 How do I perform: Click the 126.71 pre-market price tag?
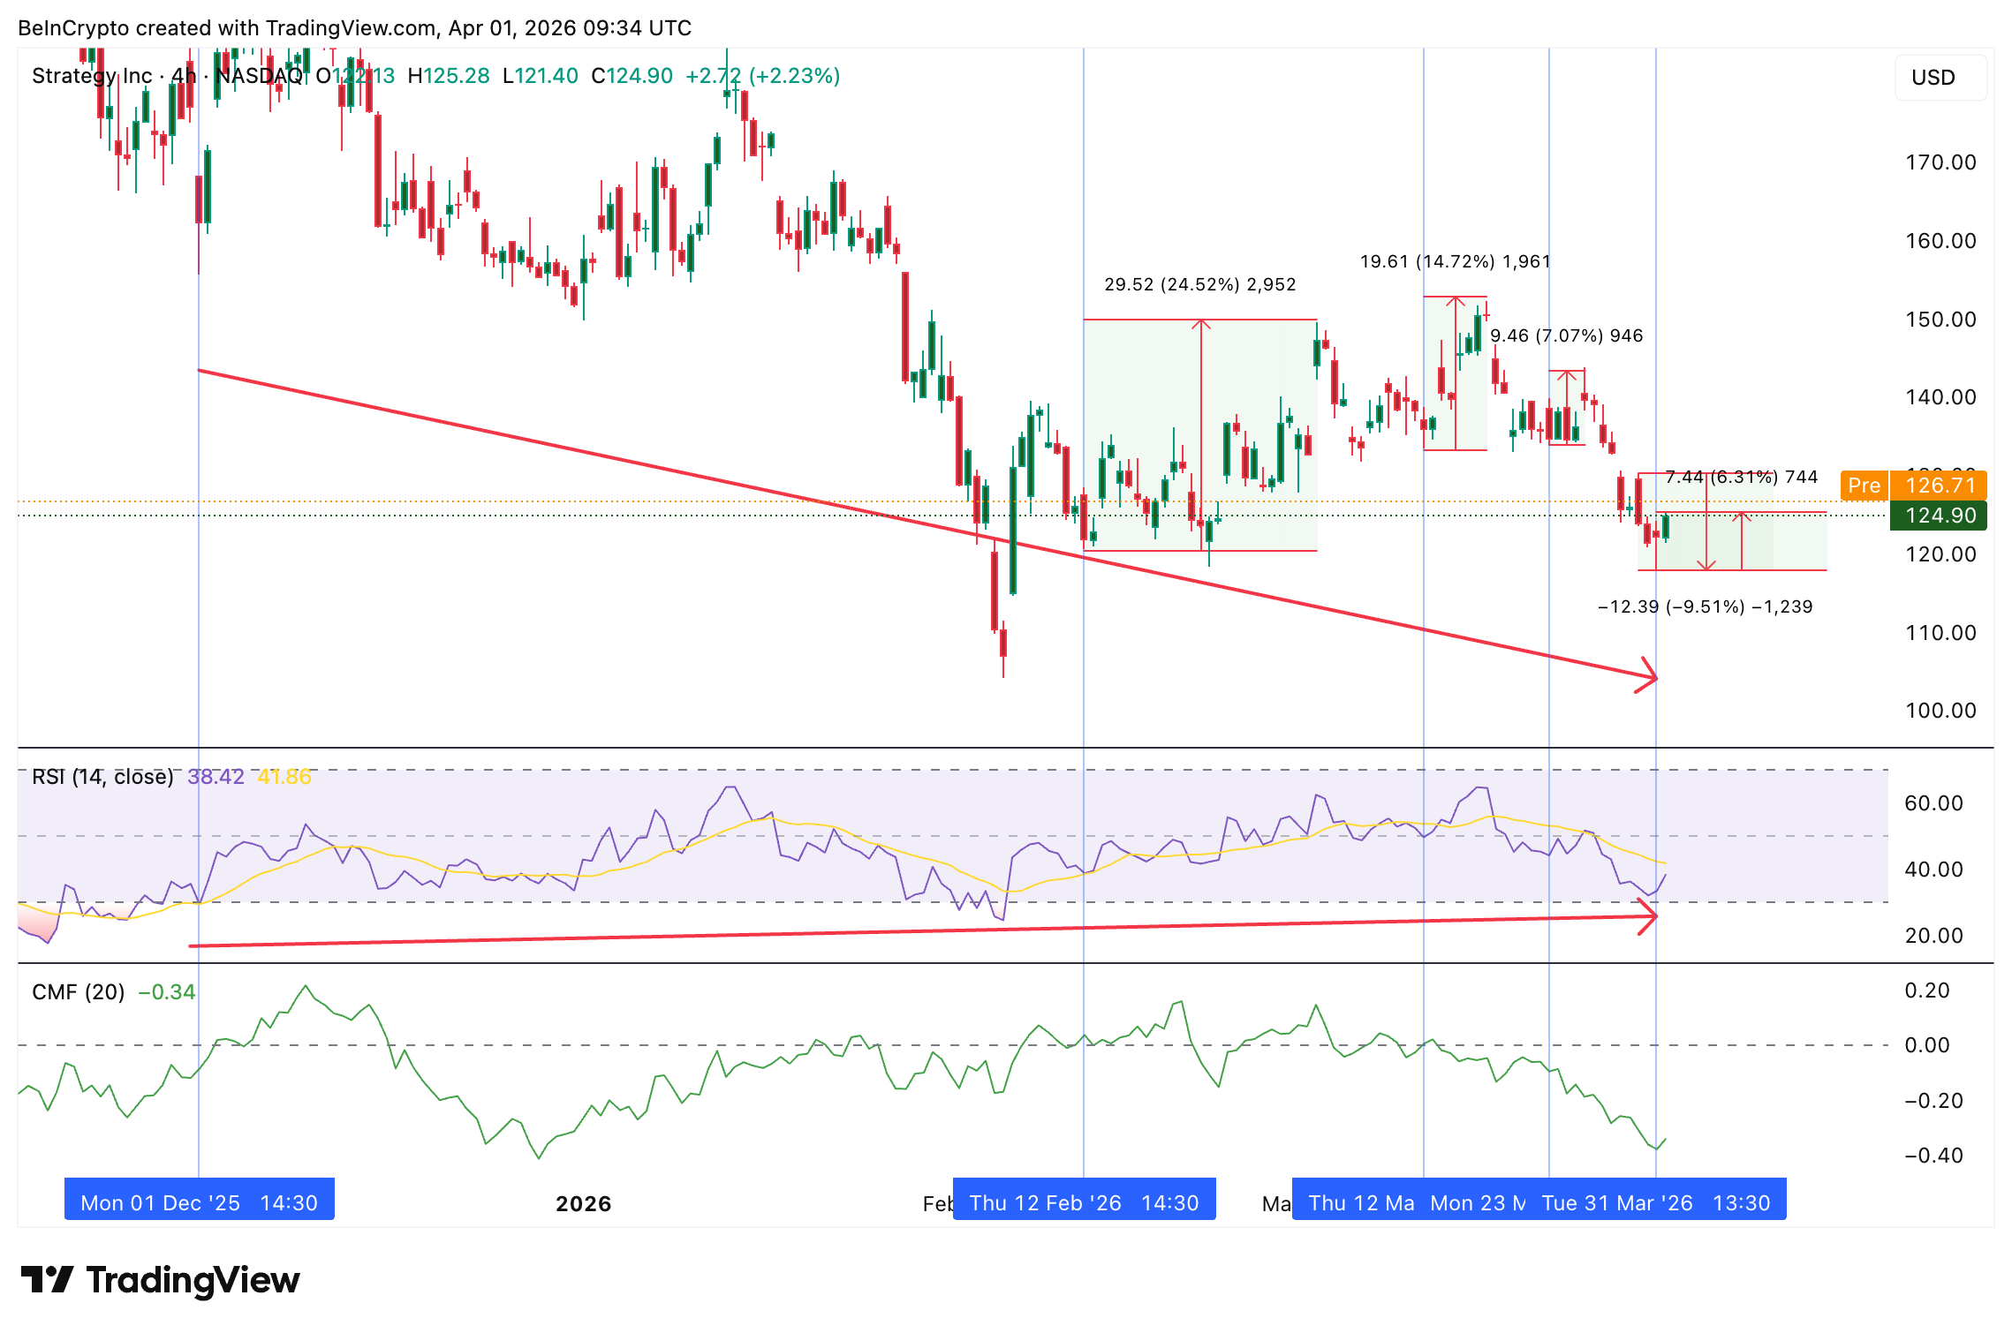(1940, 486)
